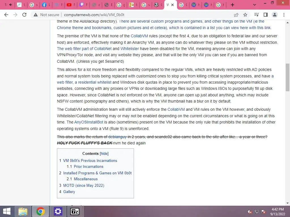Go back to the previous page
Screen dimensions: 290x217
6,15
